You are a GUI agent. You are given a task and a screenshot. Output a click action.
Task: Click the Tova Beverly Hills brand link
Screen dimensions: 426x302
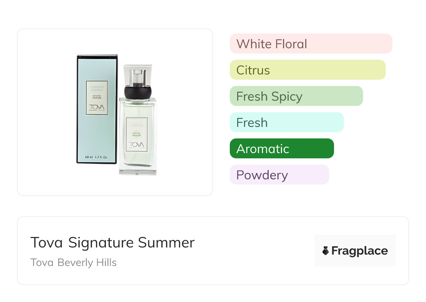point(73,263)
